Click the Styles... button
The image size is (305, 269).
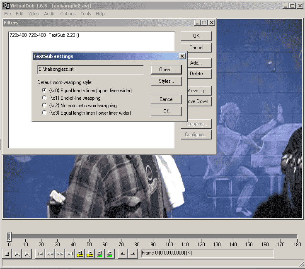tap(166, 81)
